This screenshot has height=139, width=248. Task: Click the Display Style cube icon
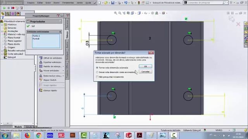click(x=139, y=13)
